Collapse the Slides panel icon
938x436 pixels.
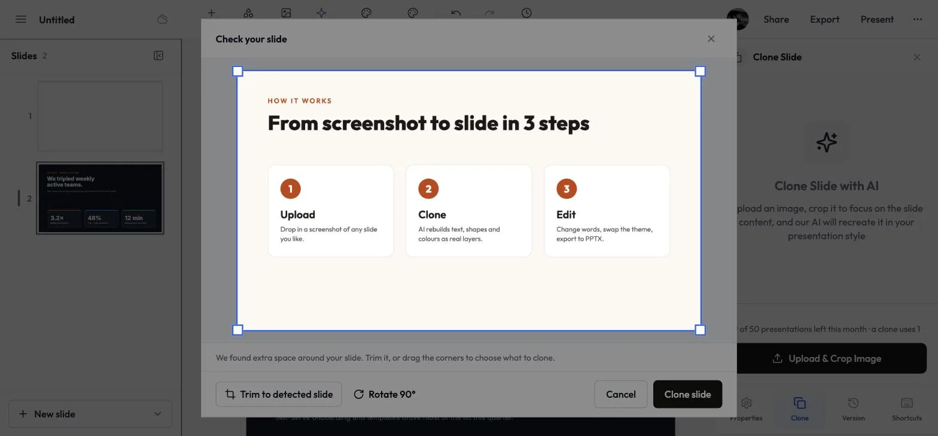159,56
